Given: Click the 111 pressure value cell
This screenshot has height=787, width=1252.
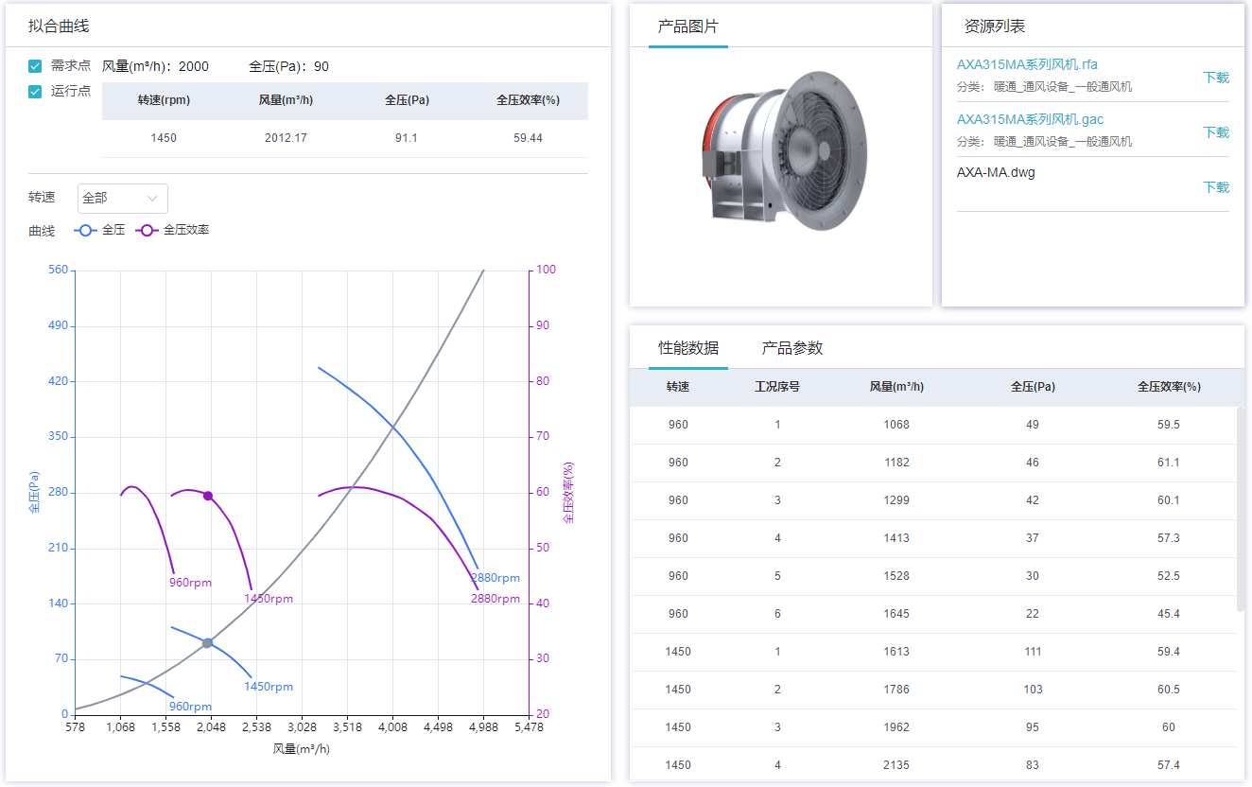Looking at the screenshot, I should click(x=1033, y=652).
